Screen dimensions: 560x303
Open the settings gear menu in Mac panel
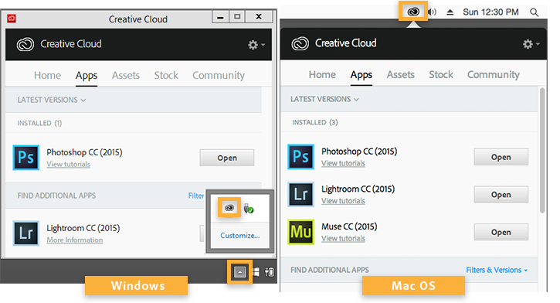tap(531, 44)
